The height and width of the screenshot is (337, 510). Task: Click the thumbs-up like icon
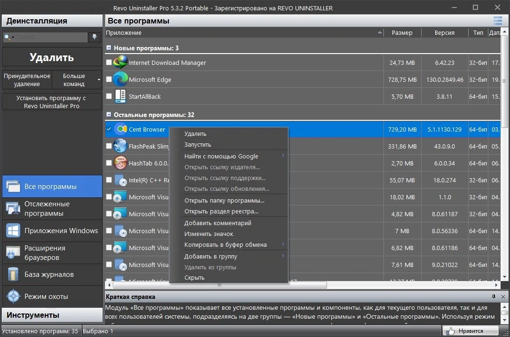(450, 331)
